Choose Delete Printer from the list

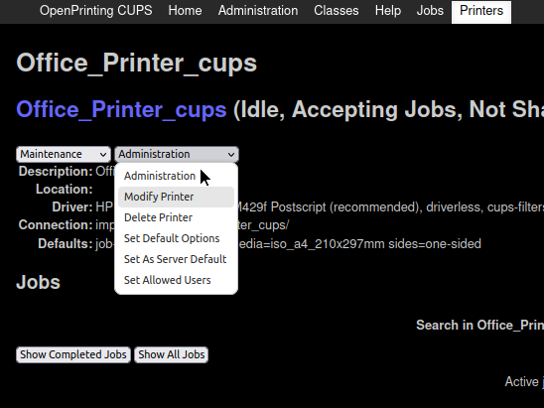[177, 217]
